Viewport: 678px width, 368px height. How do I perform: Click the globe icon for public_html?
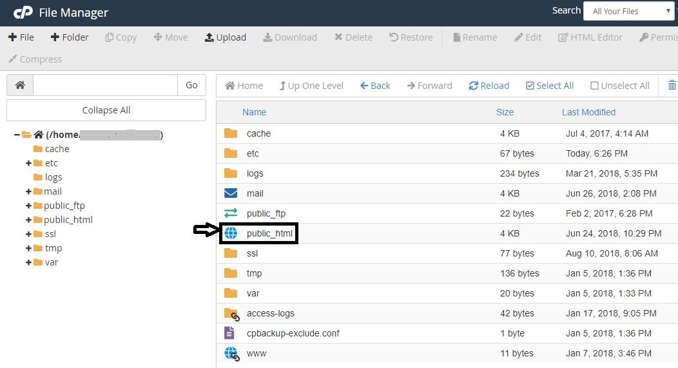pos(231,233)
